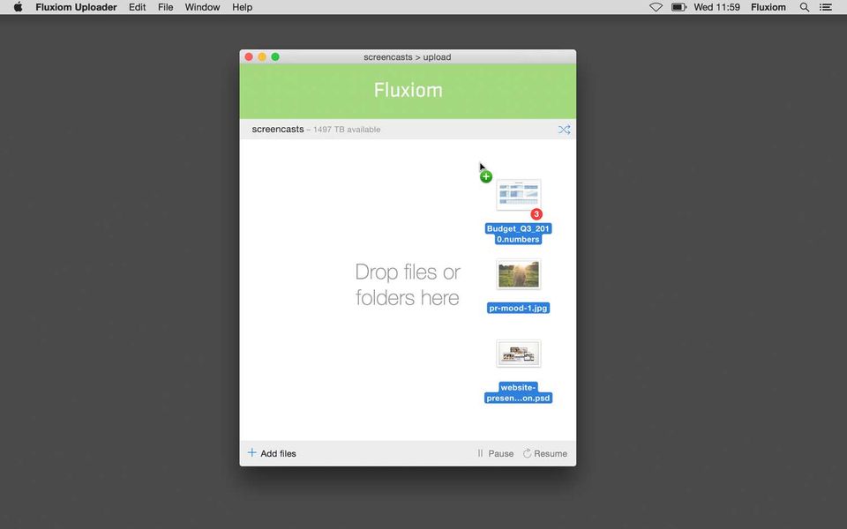Screen dimensions: 847x529
Task: Open the Fluxiom Uploader application menu
Action: tap(76, 7)
